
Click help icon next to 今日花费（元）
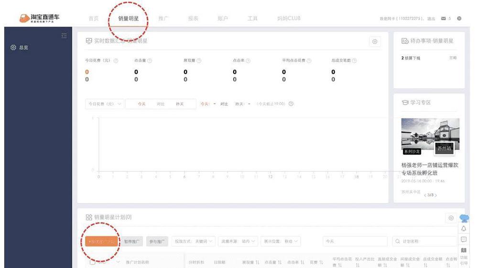(x=116, y=61)
